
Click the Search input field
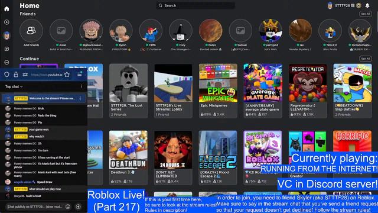(195, 5)
